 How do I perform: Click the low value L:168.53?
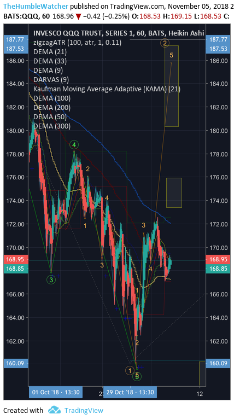(207, 16)
